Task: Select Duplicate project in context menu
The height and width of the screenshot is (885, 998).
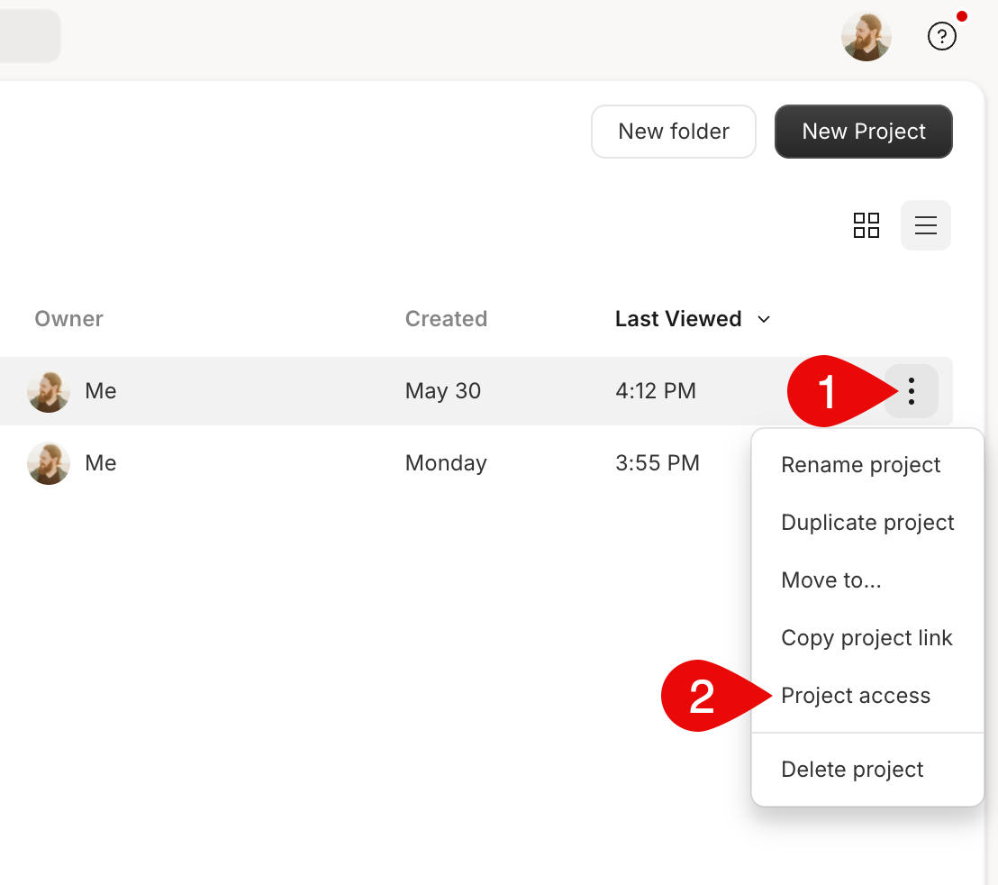Action: coord(866,523)
